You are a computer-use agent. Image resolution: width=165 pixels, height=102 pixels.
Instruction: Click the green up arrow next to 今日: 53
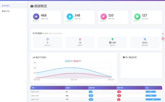coord(33,21)
